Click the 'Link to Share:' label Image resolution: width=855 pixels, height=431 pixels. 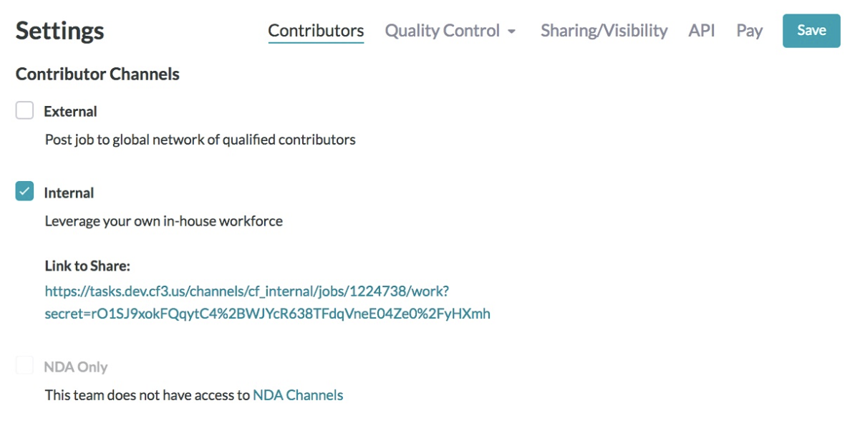[x=87, y=266]
